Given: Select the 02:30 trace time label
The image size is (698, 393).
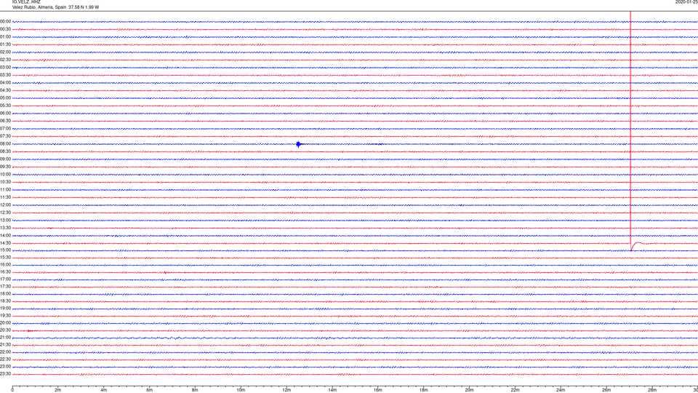Looking at the screenshot, I should [x=5, y=59].
